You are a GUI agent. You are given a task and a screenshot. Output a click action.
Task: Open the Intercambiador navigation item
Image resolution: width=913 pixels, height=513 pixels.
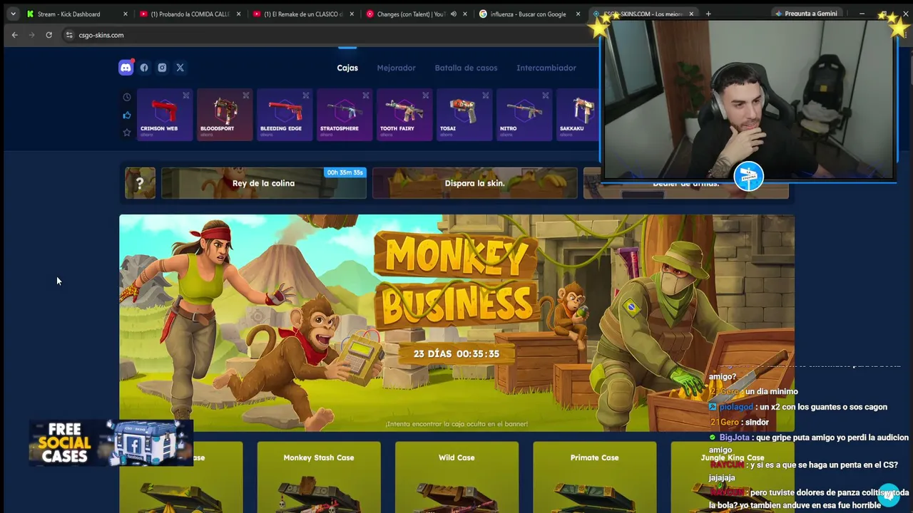pyautogui.click(x=546, y=68)
